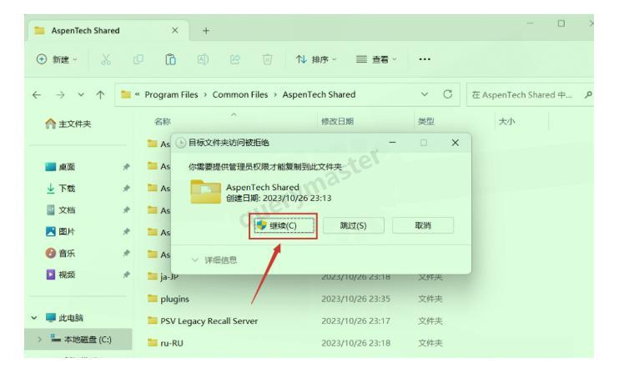Click AspenTech Shared folder icon in dialog

coord(205,192)
